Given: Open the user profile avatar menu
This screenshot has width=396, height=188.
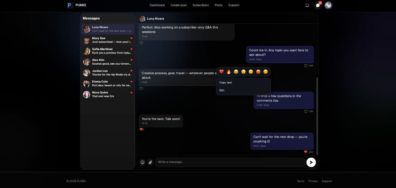Looking at the screenshot, I should tap(328, 5).
